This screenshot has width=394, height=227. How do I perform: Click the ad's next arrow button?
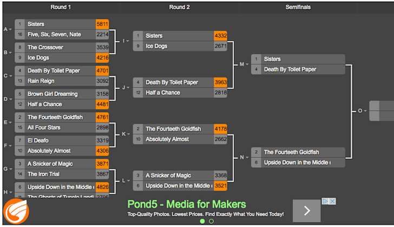[307, 210]
